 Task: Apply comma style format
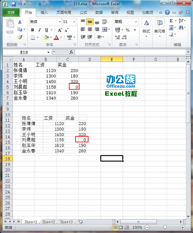[x=135, y=30]
